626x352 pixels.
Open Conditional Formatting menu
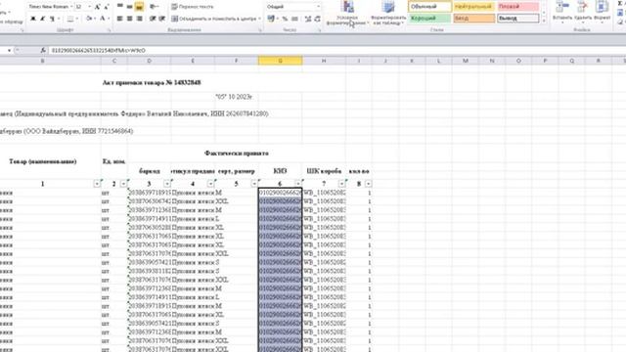(346, 13)
